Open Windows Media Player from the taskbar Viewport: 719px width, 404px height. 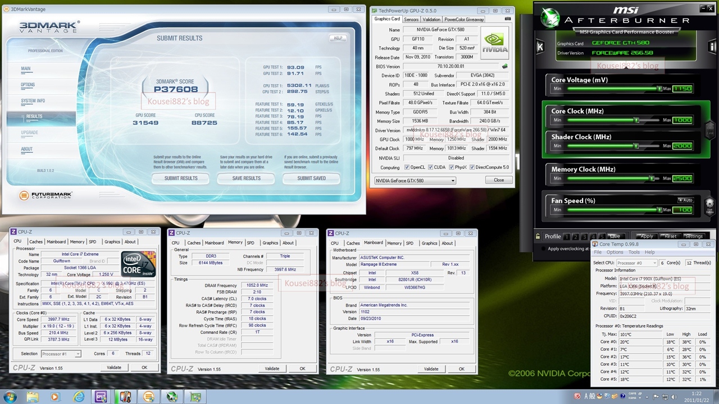click(x=54, y=397)
